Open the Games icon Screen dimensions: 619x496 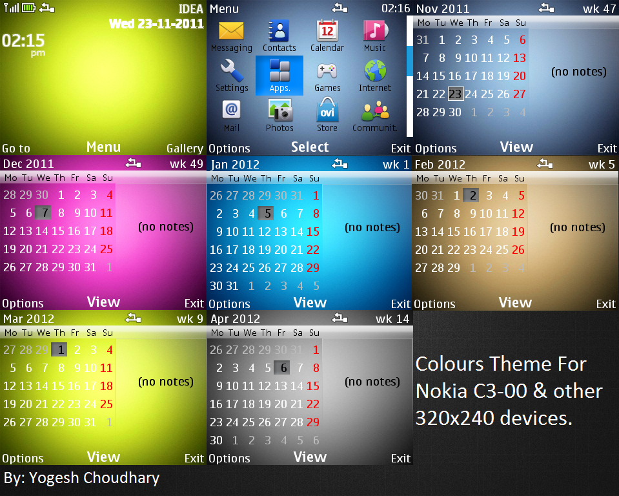click(x=327, y=71)
